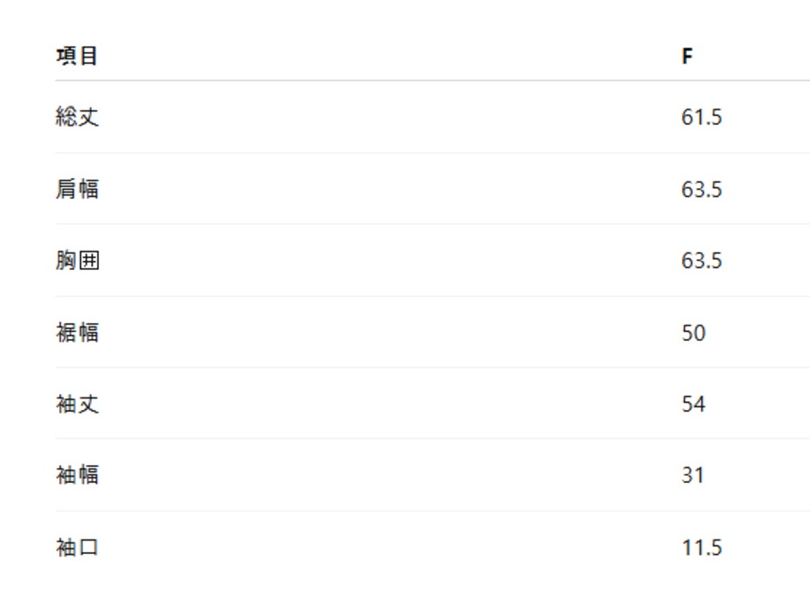Screen dimensions: 810x590
Task: Select the 袖丈 row label
Action: [77, 404]
